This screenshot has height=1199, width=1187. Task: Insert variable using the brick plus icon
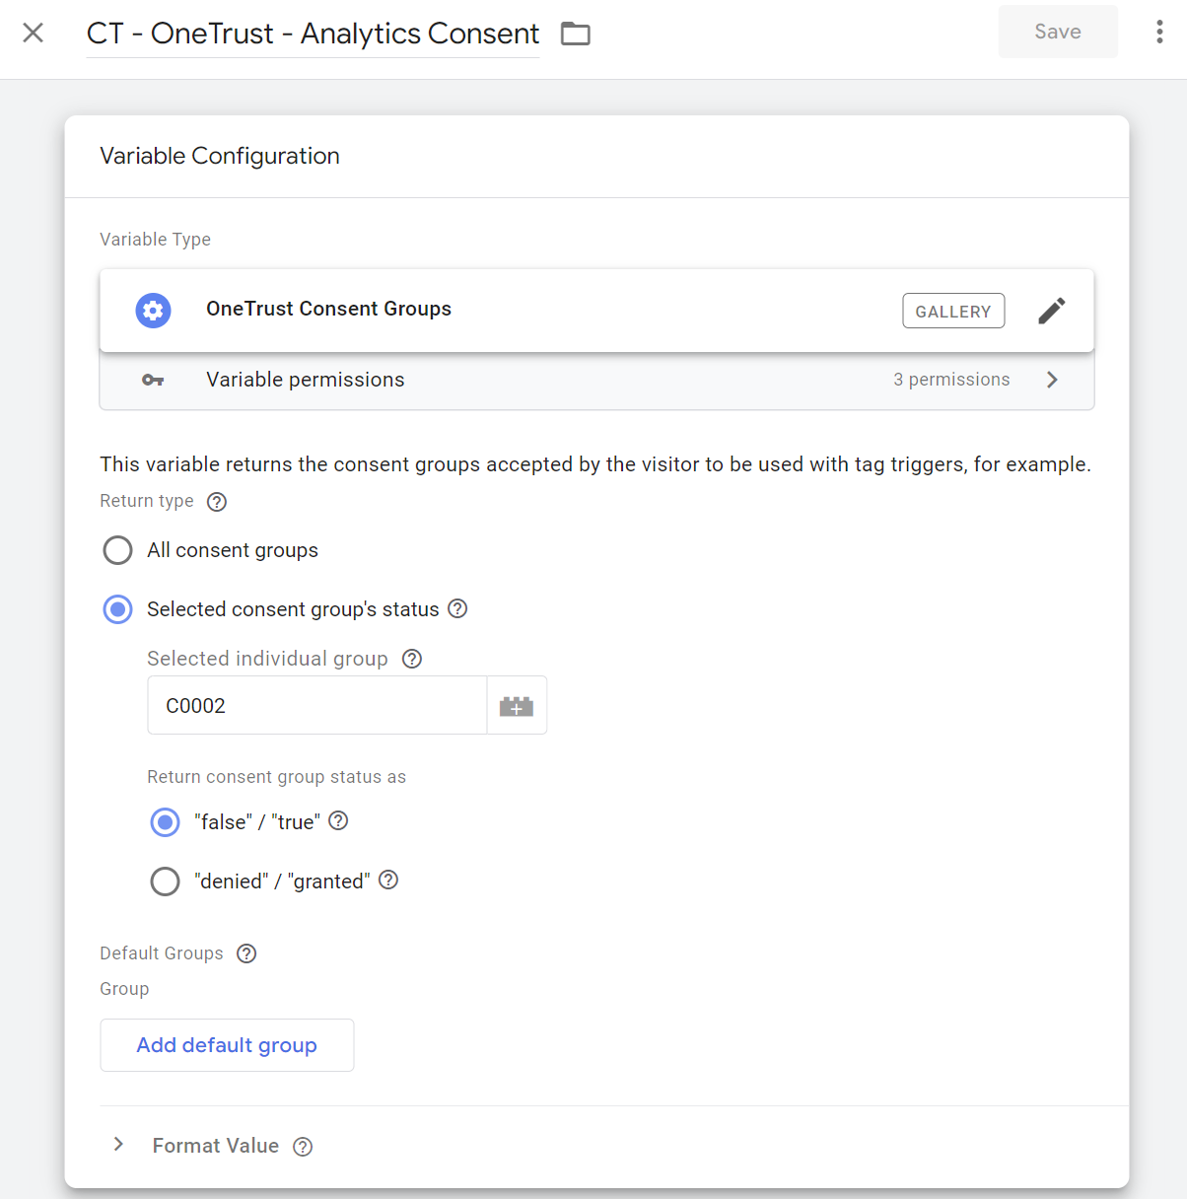pos(517,706)
